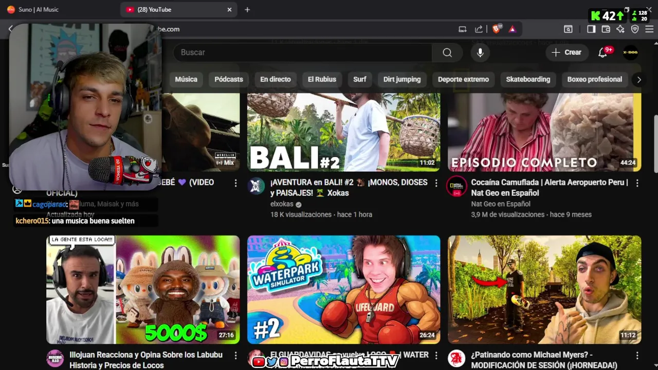Filter by the Surf chip
Image resolution: width=658 pixels, height=370 pixels.
tap(360, 79)
